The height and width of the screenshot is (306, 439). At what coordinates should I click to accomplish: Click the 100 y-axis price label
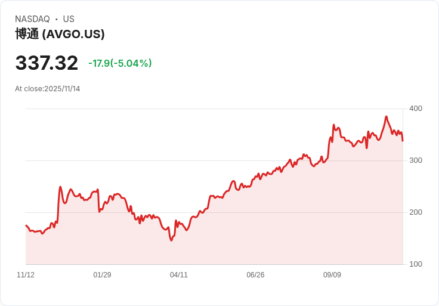(x=416, y=264)
